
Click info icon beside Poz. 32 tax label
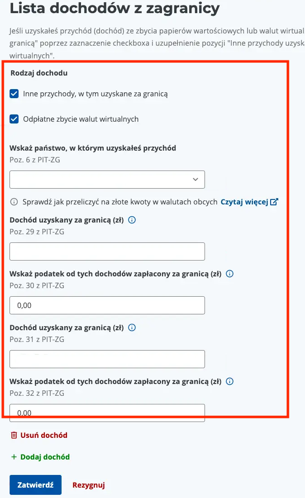(229, 381)
